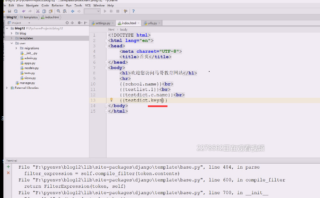
Task: Open the Tools menu
Action: [x=78, y=5]
